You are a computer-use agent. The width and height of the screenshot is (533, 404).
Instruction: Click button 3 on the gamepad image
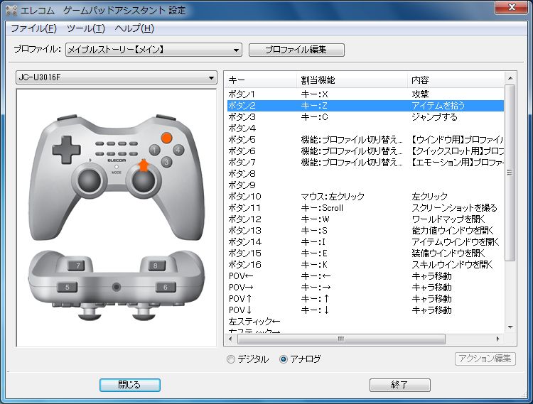pos(166,162)
